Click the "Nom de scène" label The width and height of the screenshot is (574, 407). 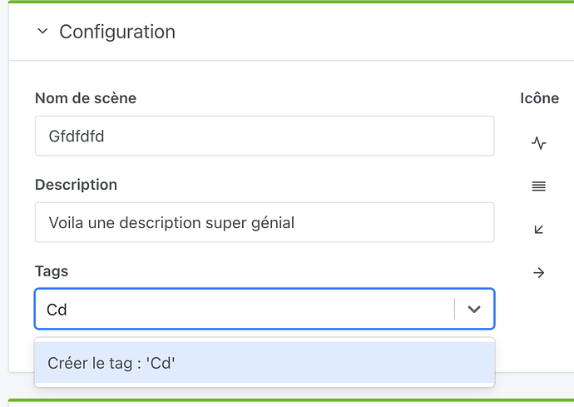pyautogui.click(x=86, y=98)
